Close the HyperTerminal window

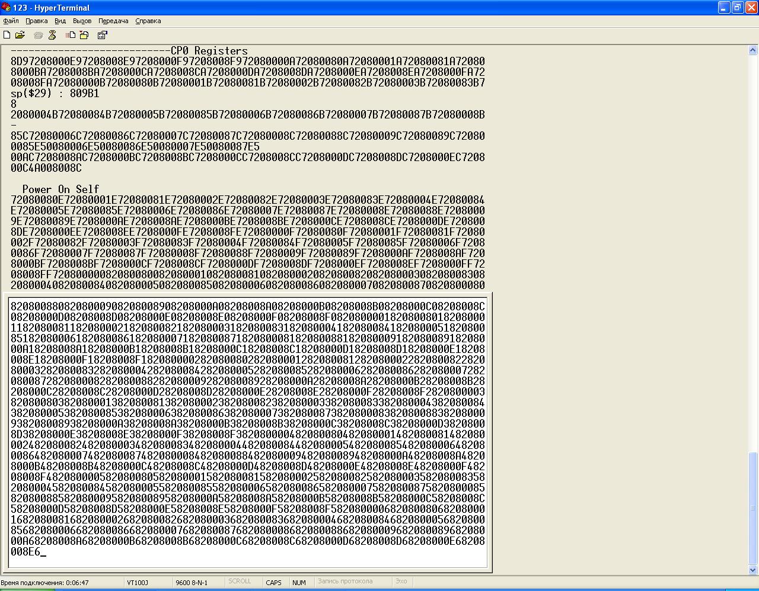coord(751,8)
